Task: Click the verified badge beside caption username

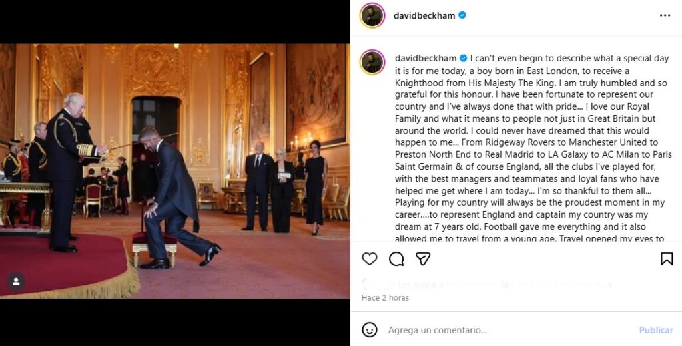Action: tap(464, 58)
